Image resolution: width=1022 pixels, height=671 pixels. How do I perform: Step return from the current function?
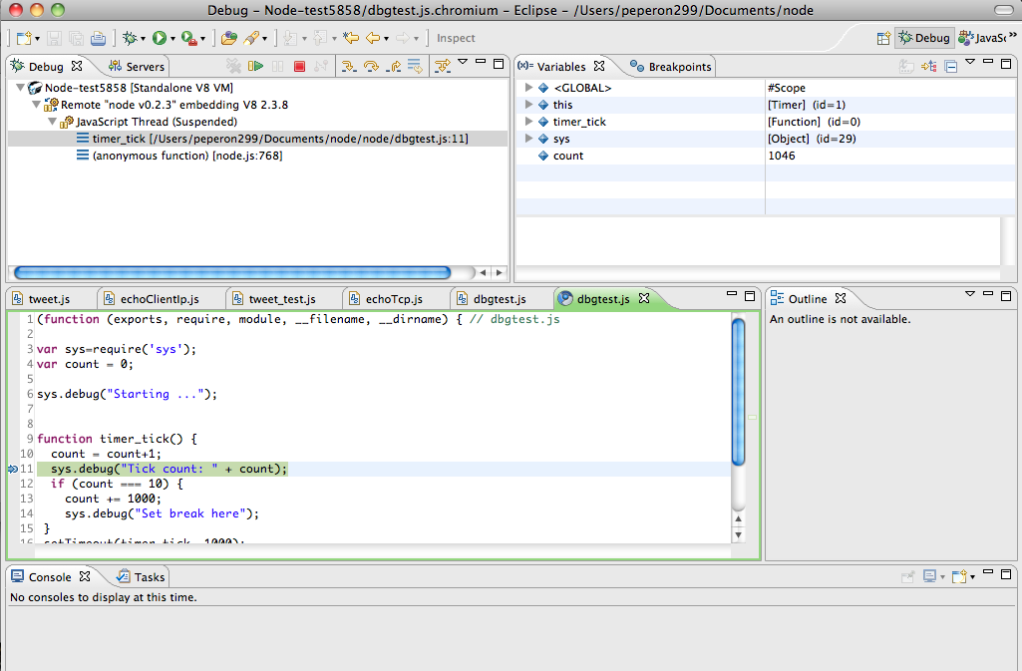pyautogui.click(x=395, y=64)
